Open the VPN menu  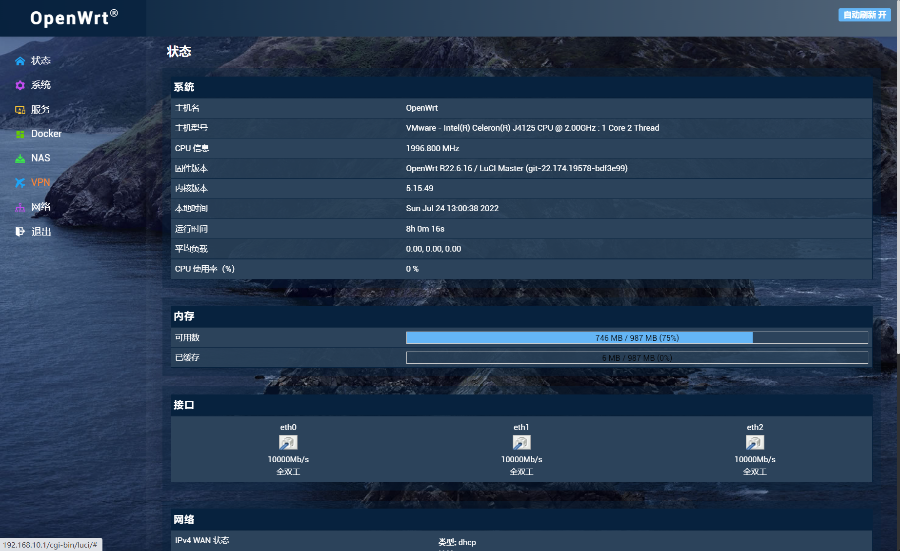tap(40, 182)
